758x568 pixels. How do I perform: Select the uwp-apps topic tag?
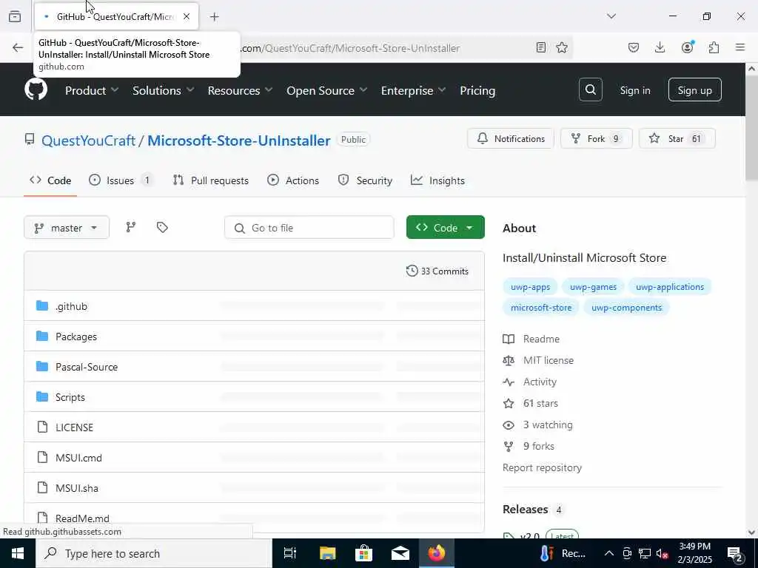click(530, 287)
